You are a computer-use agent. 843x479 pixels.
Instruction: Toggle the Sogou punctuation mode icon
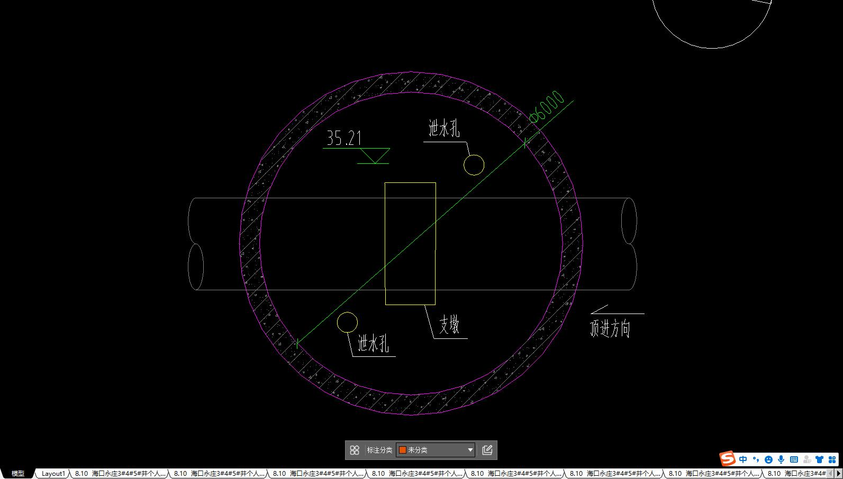point(756,459)
